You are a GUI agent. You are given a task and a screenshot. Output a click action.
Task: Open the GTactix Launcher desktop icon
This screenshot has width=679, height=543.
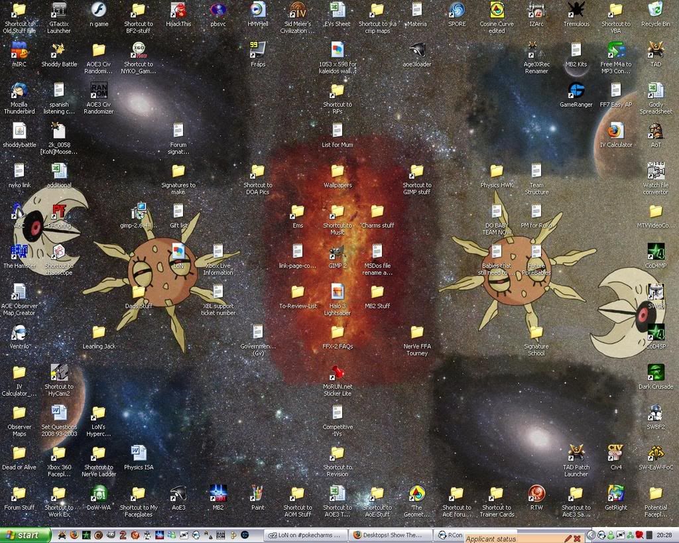point(59,11)
